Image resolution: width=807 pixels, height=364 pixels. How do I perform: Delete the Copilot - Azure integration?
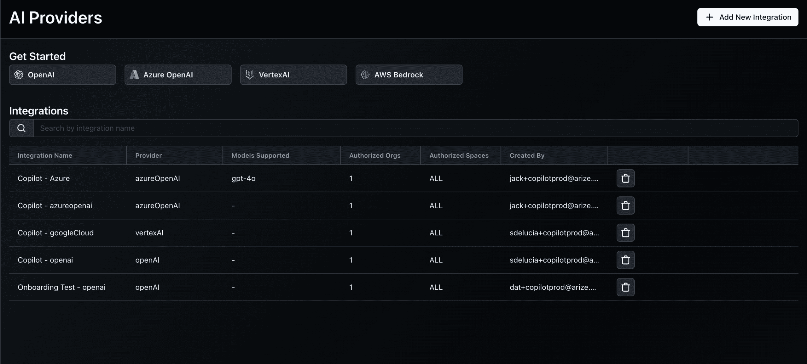pos(625,178)
